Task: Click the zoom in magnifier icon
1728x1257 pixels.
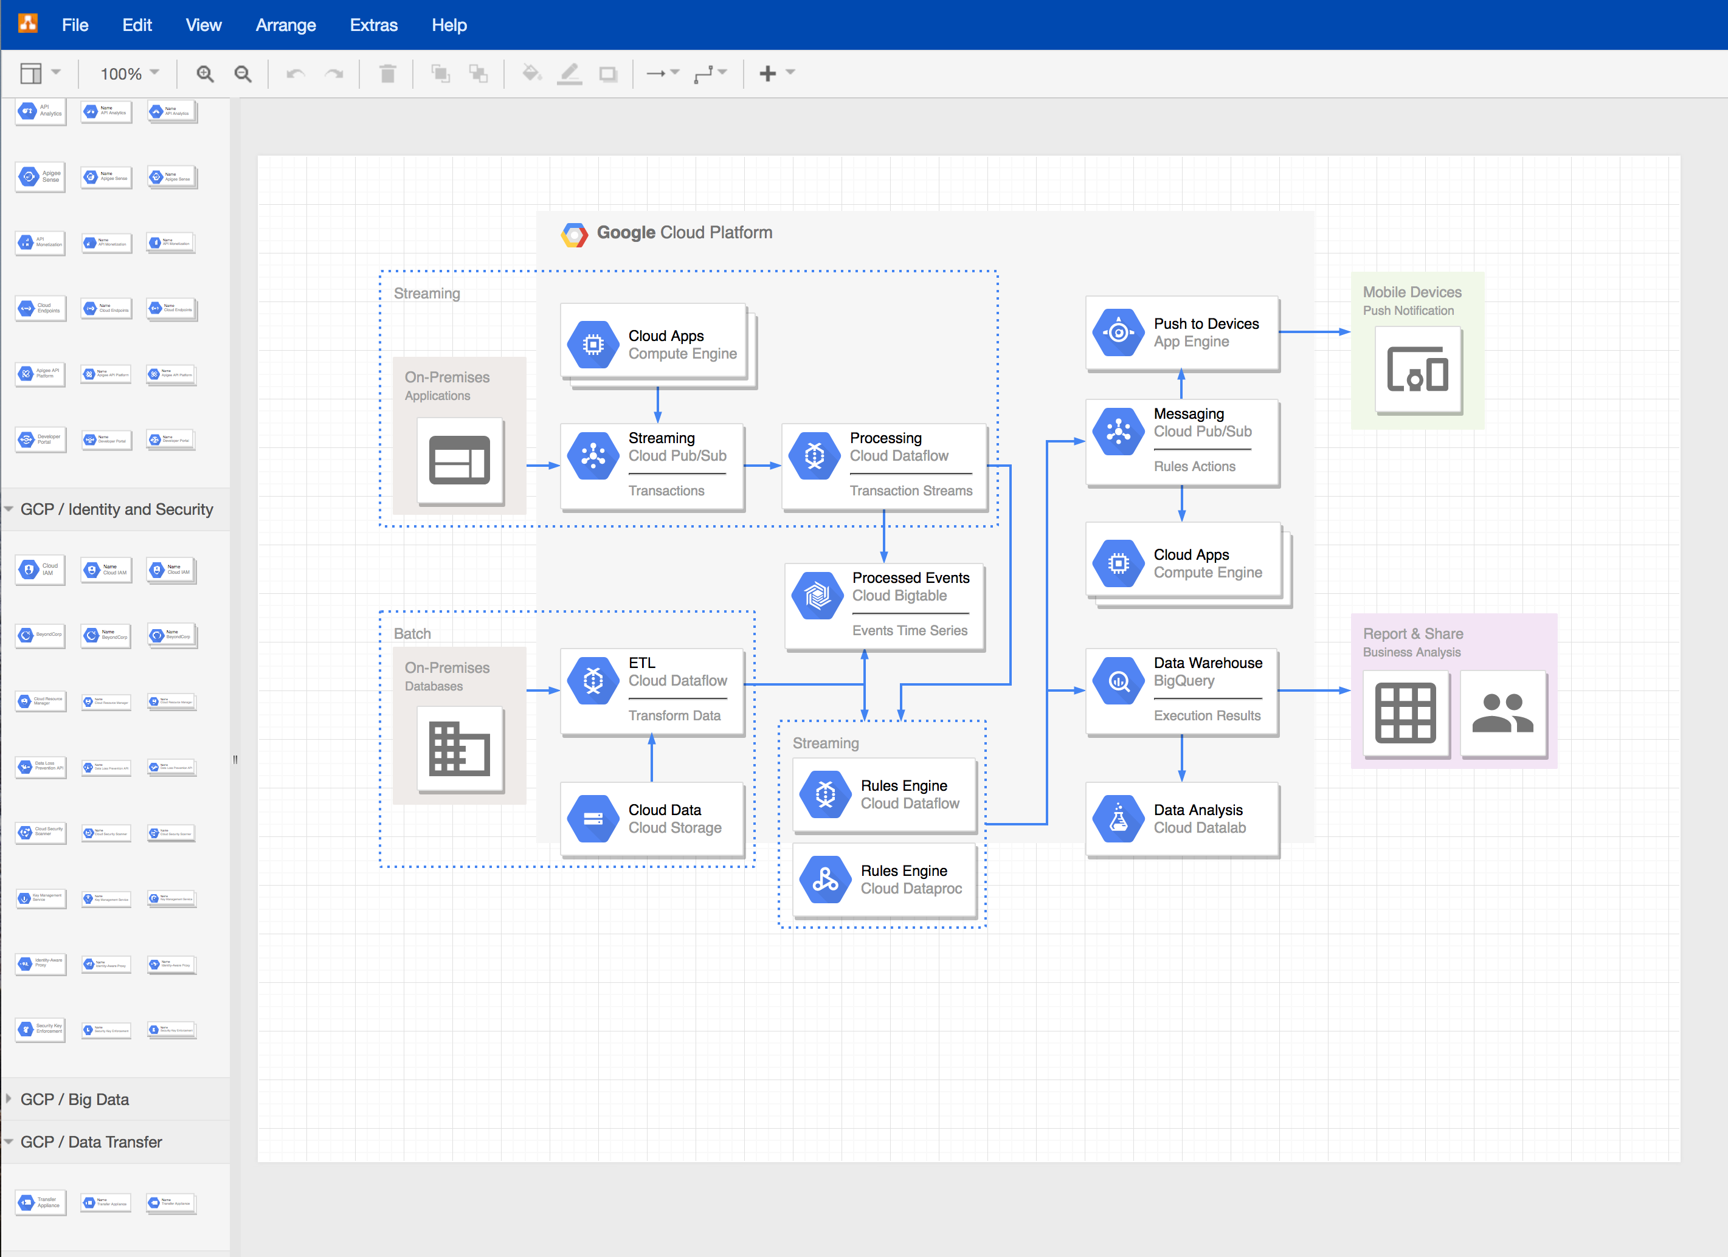Action: 205,73
